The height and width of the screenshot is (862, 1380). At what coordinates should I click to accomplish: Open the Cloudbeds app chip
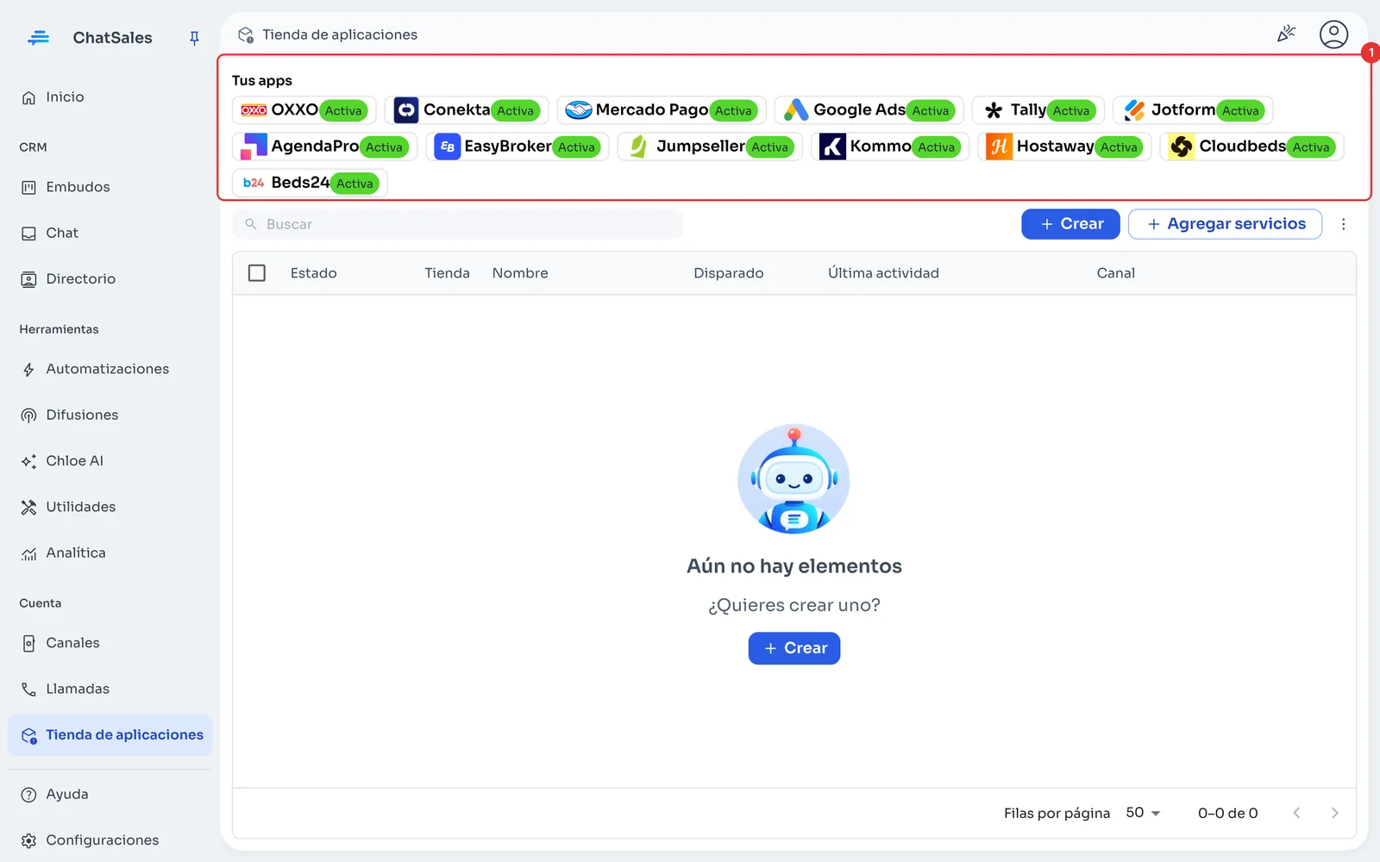tap(1251, 147)
